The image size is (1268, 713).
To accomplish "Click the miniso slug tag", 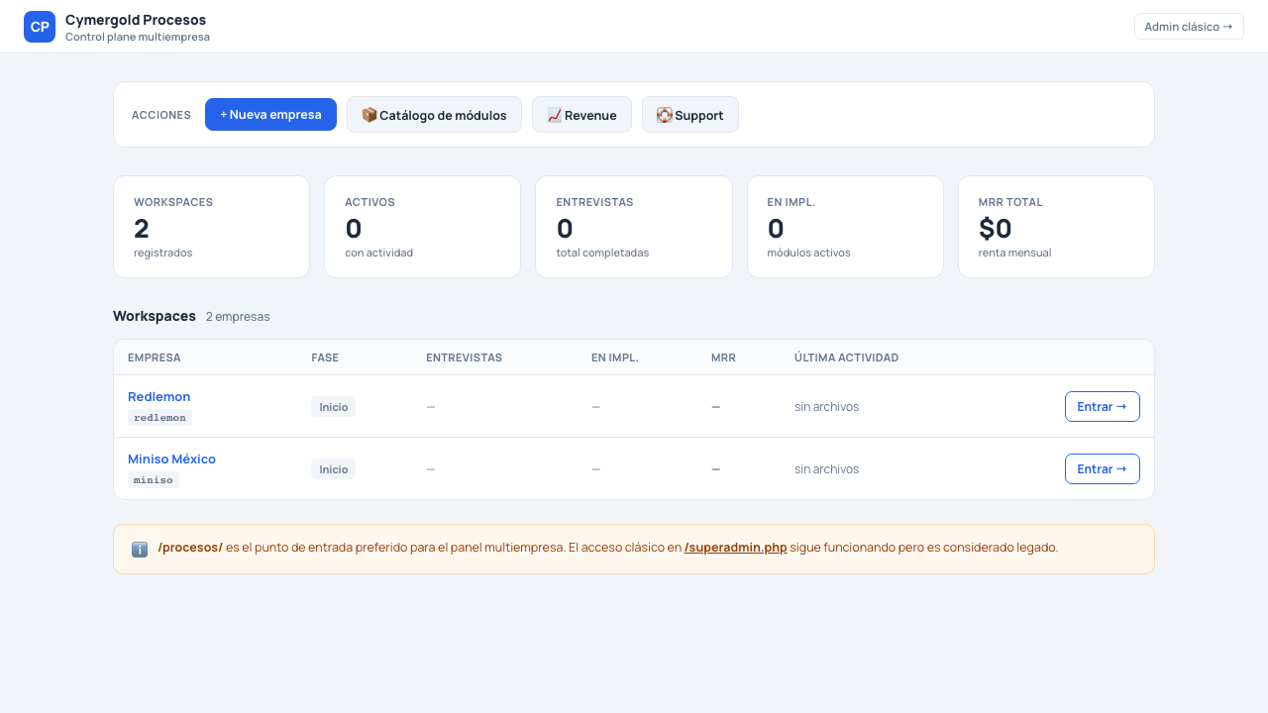I will point(154,480).
